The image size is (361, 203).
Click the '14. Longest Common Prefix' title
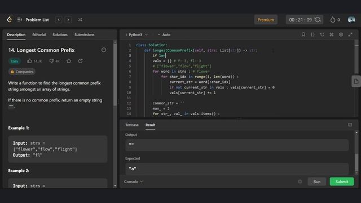tap(41, 50)
